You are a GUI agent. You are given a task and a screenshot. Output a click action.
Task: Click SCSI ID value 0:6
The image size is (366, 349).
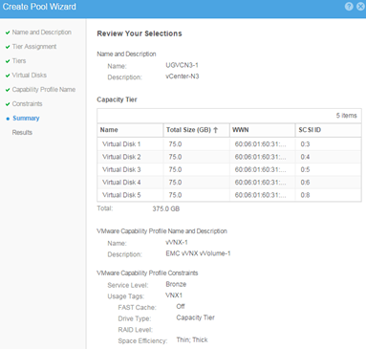point(305,183)
